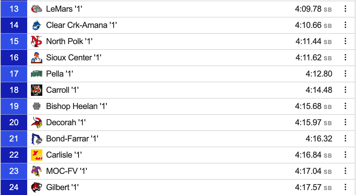
Task: Open the Bishop Heelan '1' relay team link
Action: pyautogui.click(x=77, y=106)
